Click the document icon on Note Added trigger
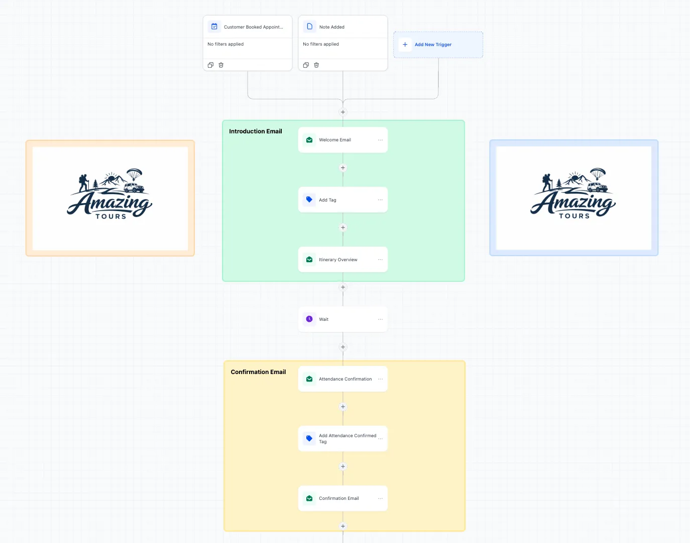This screenshot has width=690, height=543. pyautogui.click(x=309, y=26)
